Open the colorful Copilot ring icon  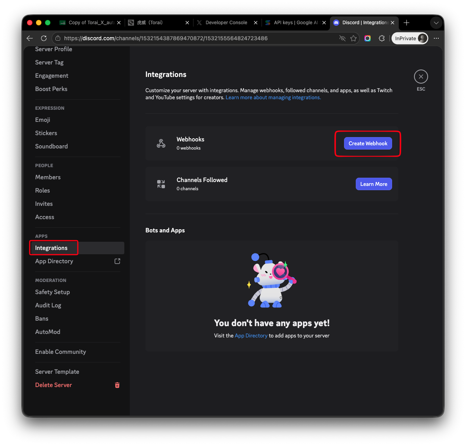[367, 38]
